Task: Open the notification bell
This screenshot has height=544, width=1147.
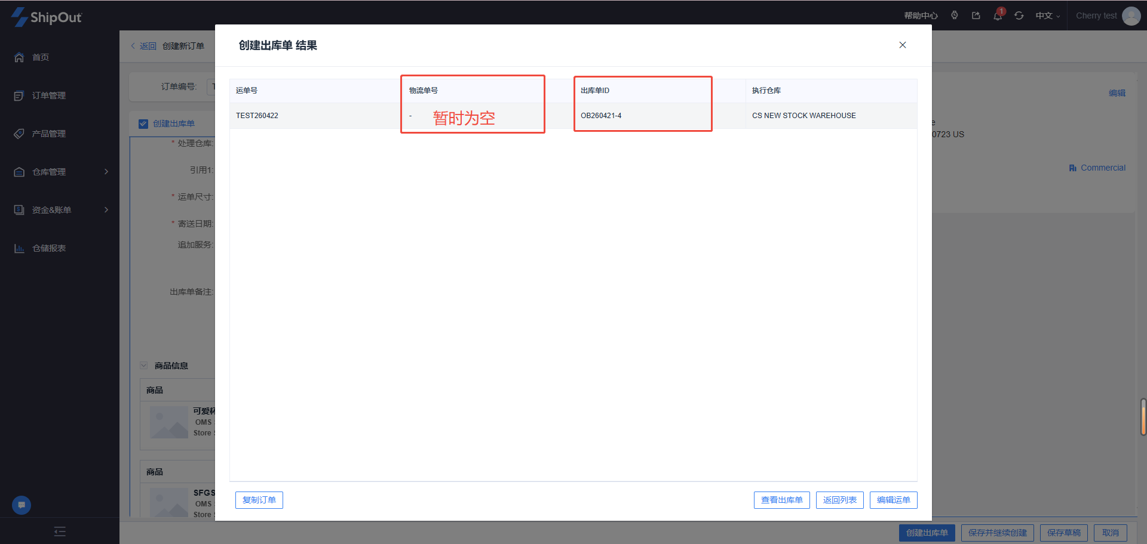Action: tap(998, 16)
